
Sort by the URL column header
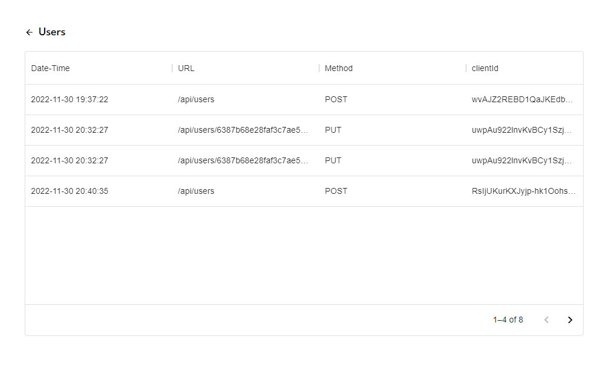(186, 68)
